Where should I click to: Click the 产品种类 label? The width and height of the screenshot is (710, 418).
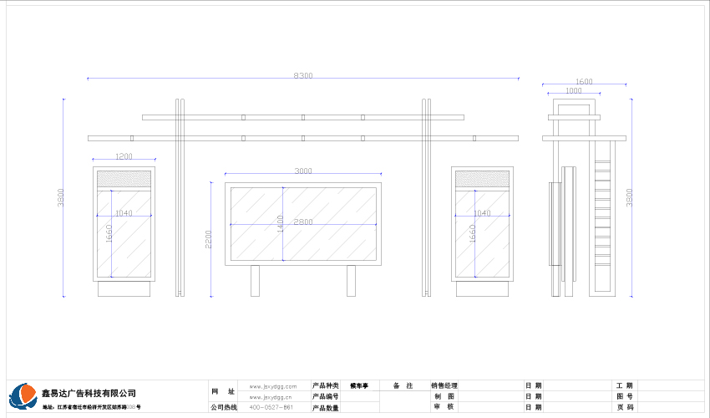pyautogui.click(x=326, y=385)
